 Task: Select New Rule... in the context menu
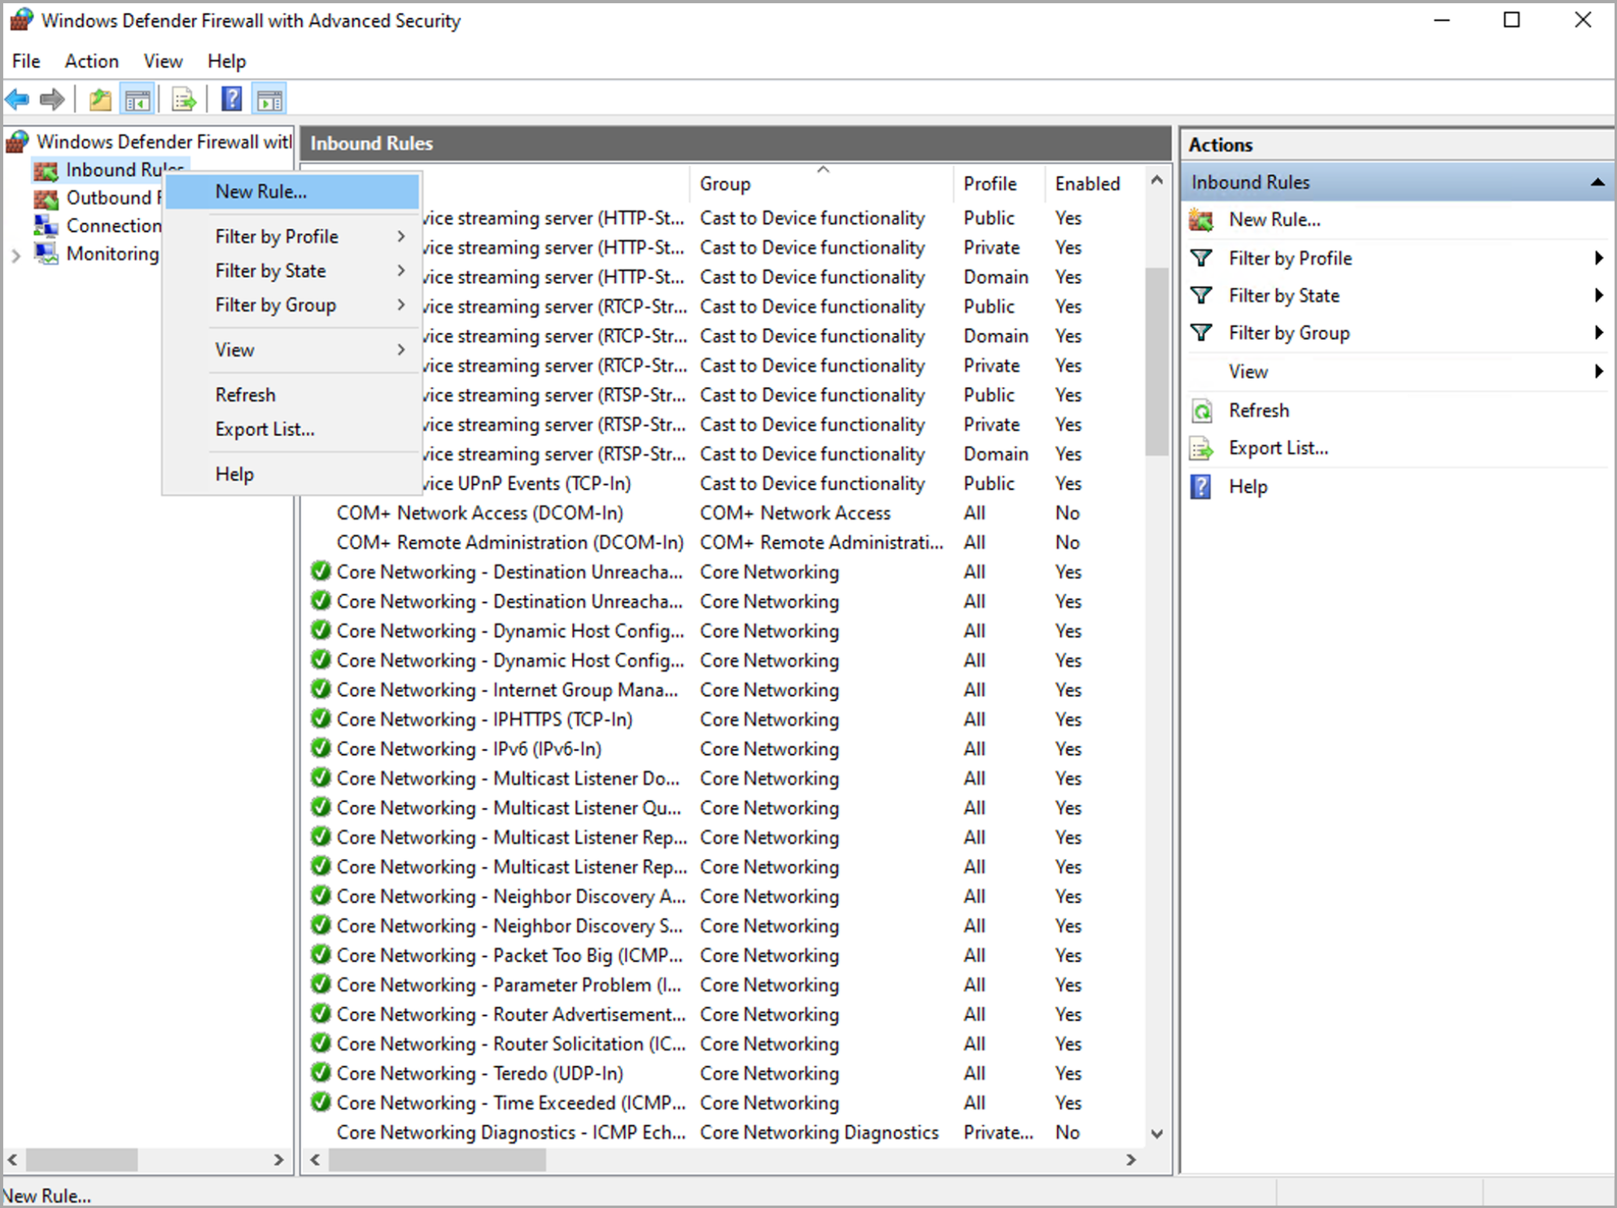(260, 192)
